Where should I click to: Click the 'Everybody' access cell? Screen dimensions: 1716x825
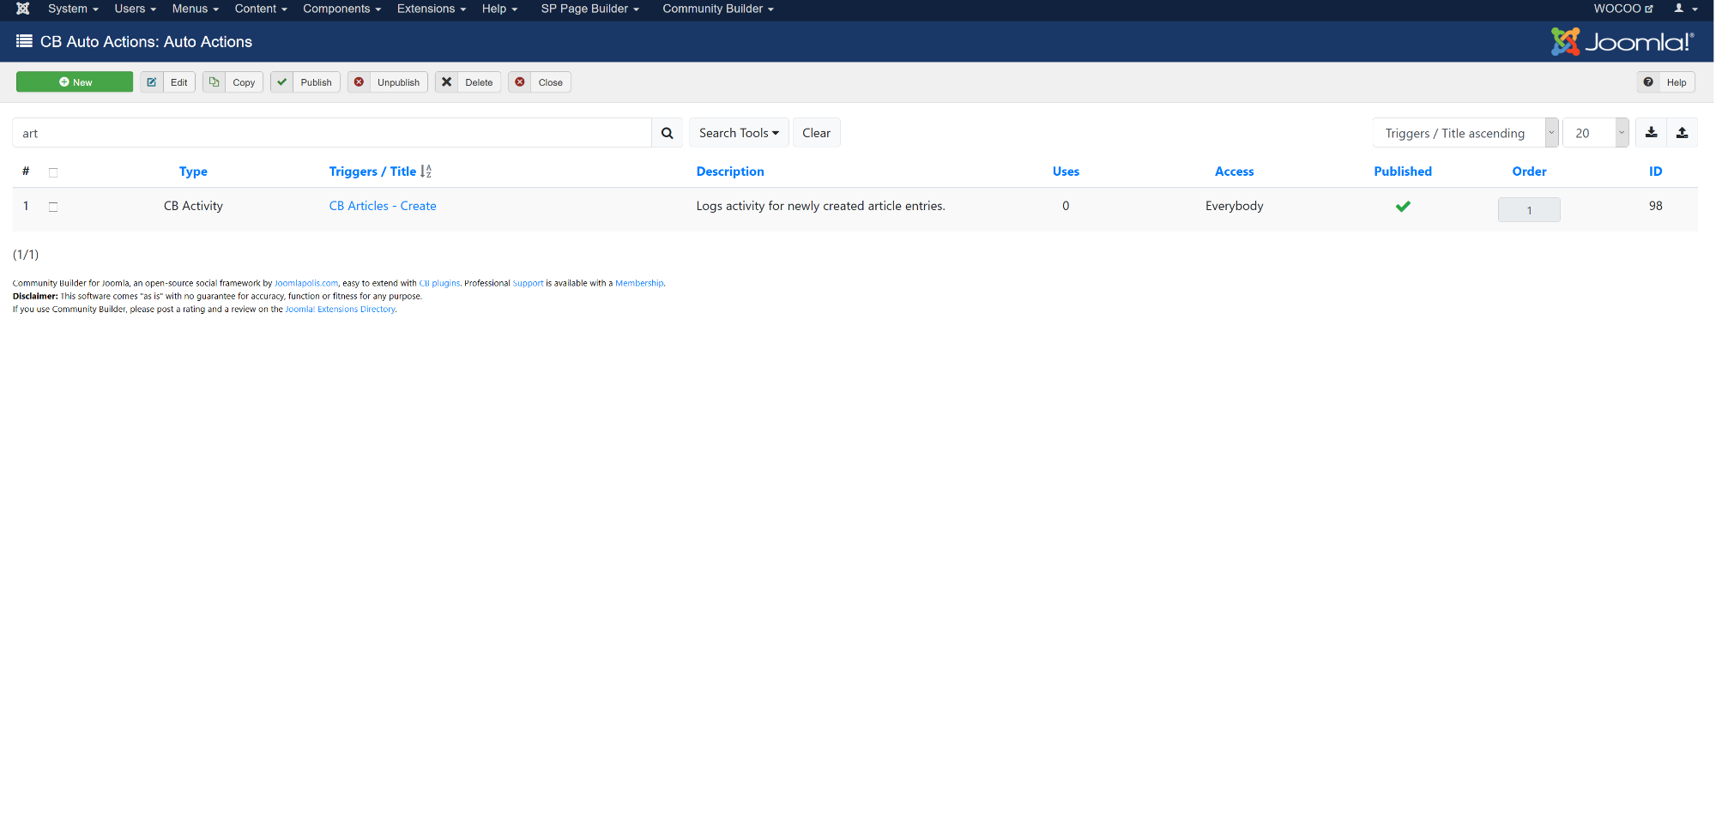[x=1234, y=206]
